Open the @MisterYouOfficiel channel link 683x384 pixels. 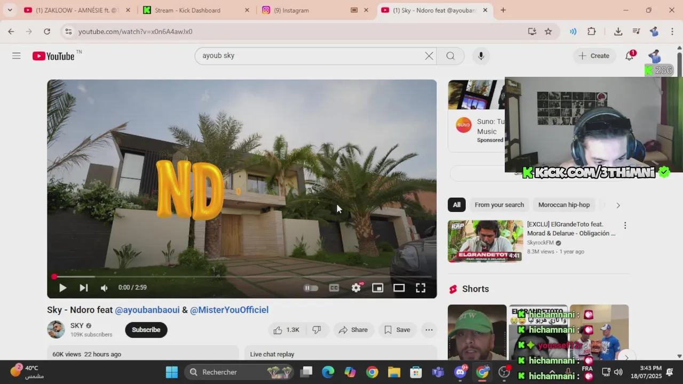point(229,310)
